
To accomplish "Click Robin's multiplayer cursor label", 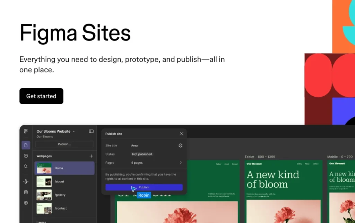I will 144,195.
